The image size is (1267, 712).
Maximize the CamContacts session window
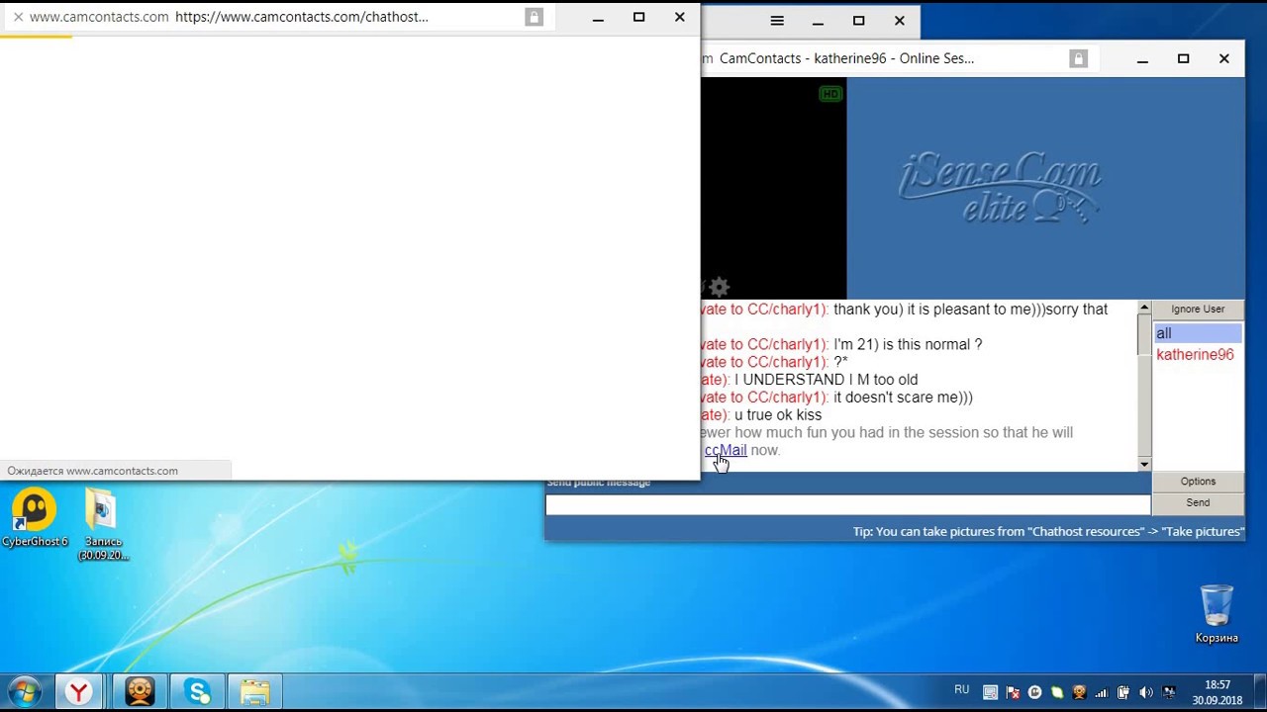[1183, 58]
